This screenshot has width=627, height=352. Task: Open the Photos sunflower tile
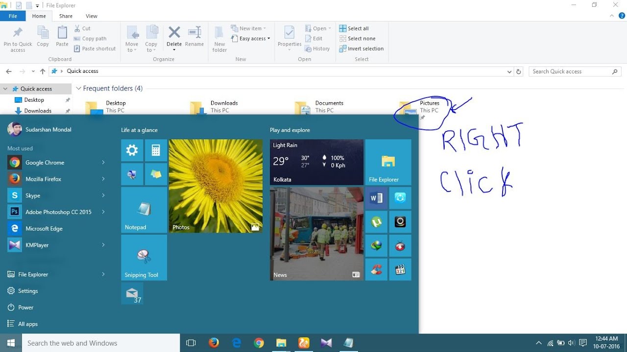(x=216, y=186)
